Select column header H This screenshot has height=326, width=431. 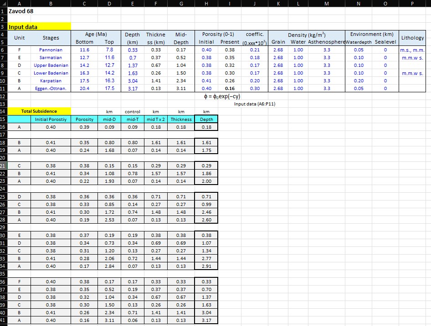click(206, 4)
